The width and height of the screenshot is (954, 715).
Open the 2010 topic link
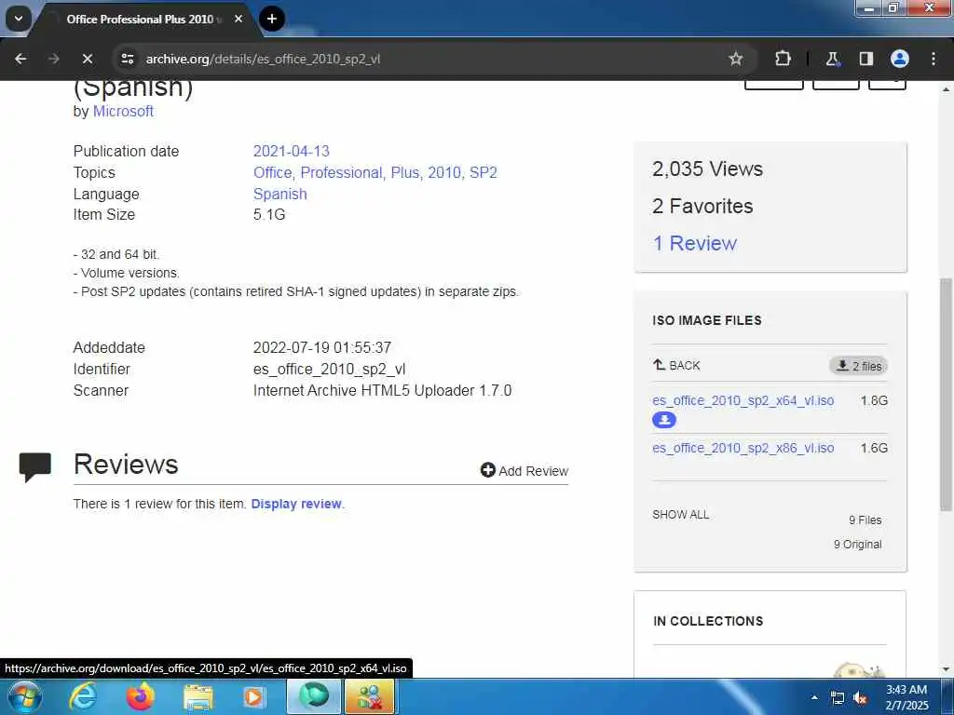point(445,172)
